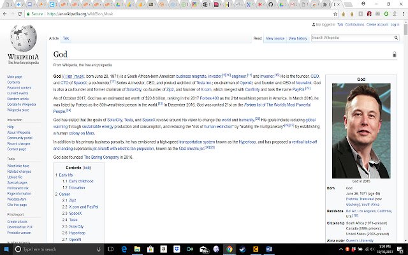Launch Microsoft Edge from taskbar
This screenshot has width=408, height=255.
pos(124,249)
